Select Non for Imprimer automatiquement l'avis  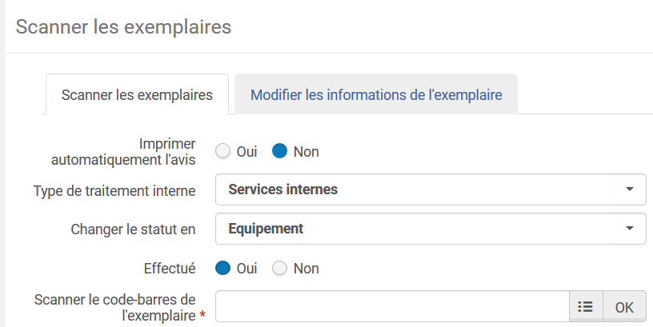click(279, 151)
